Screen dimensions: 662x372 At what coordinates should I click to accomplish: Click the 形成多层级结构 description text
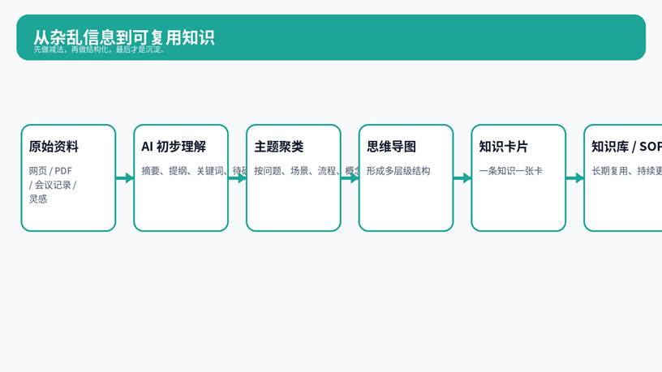[398, 171]
